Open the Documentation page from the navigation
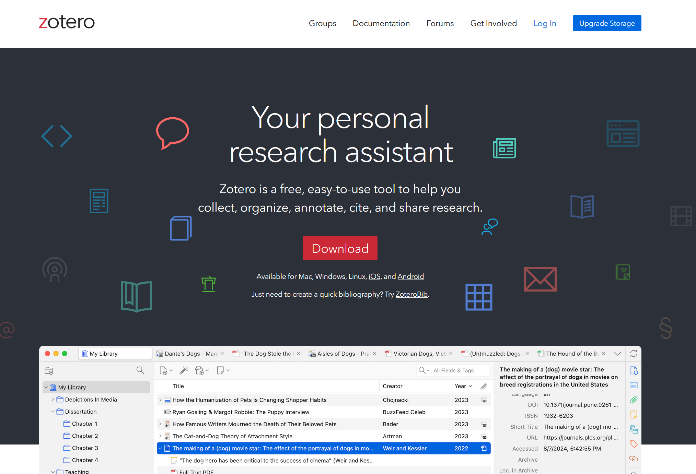 coord(381,23)
